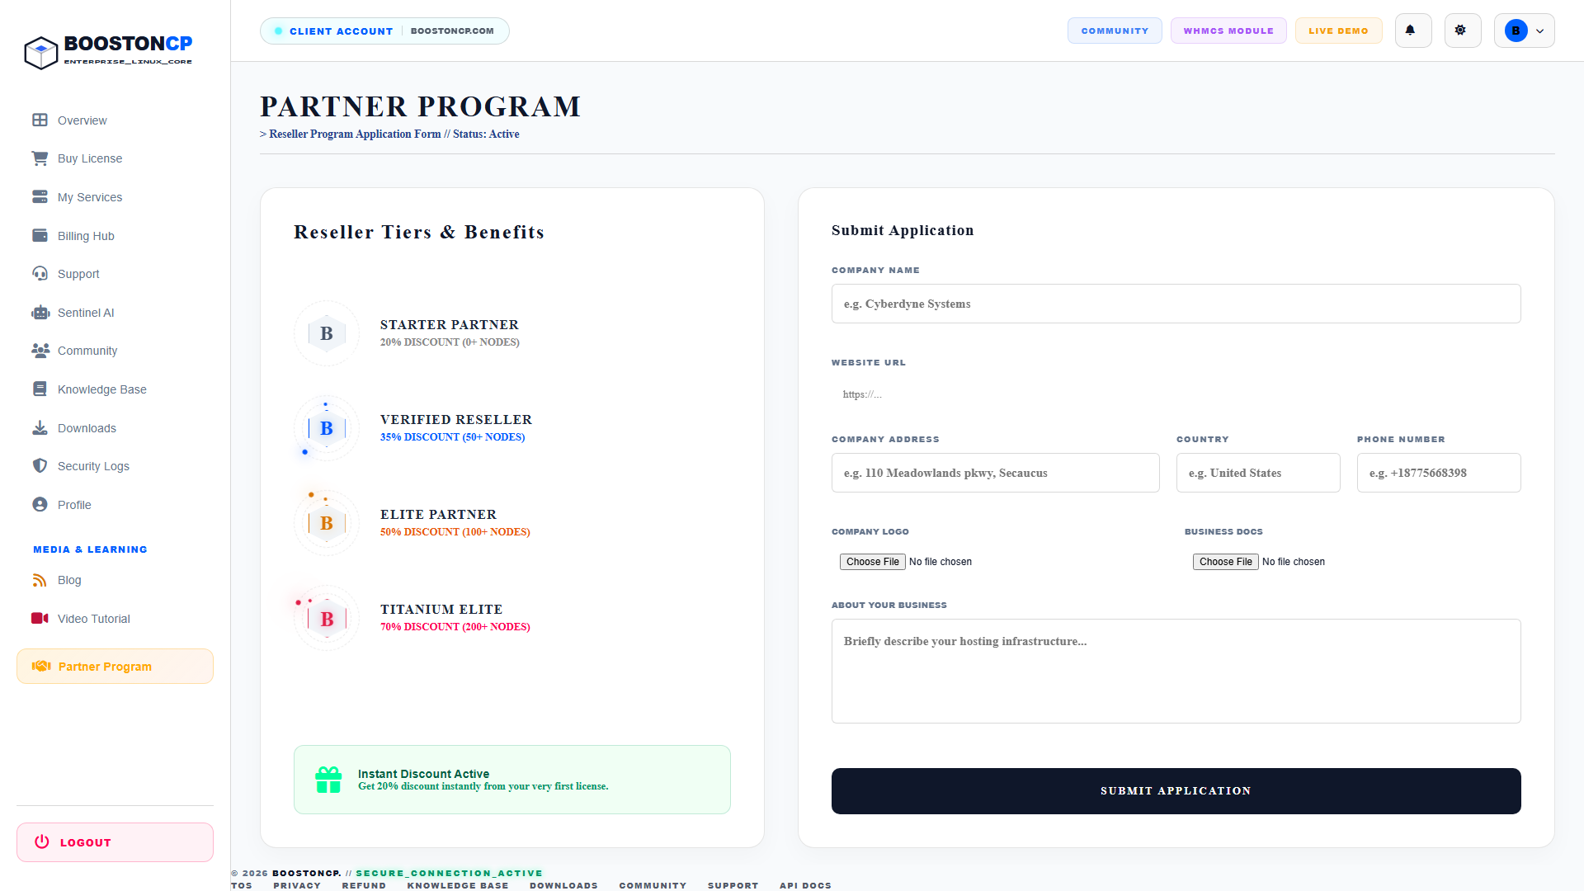Click the Billing Hub card icon
Image resolution: width=1584 pixels, height=891 pixels.
(x=40, y=235)
